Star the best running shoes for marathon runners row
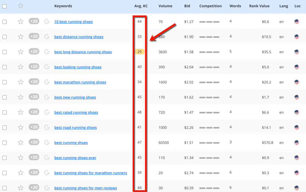The height and width of the screenshot is (192, 306). [21, 172]
